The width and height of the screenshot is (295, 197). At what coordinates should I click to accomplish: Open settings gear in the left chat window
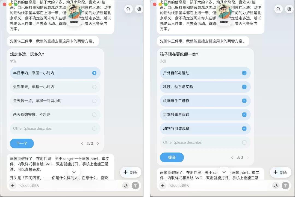[x=139, y=9]
